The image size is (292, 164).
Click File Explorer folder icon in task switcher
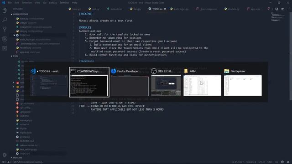[x=227, y=71]
